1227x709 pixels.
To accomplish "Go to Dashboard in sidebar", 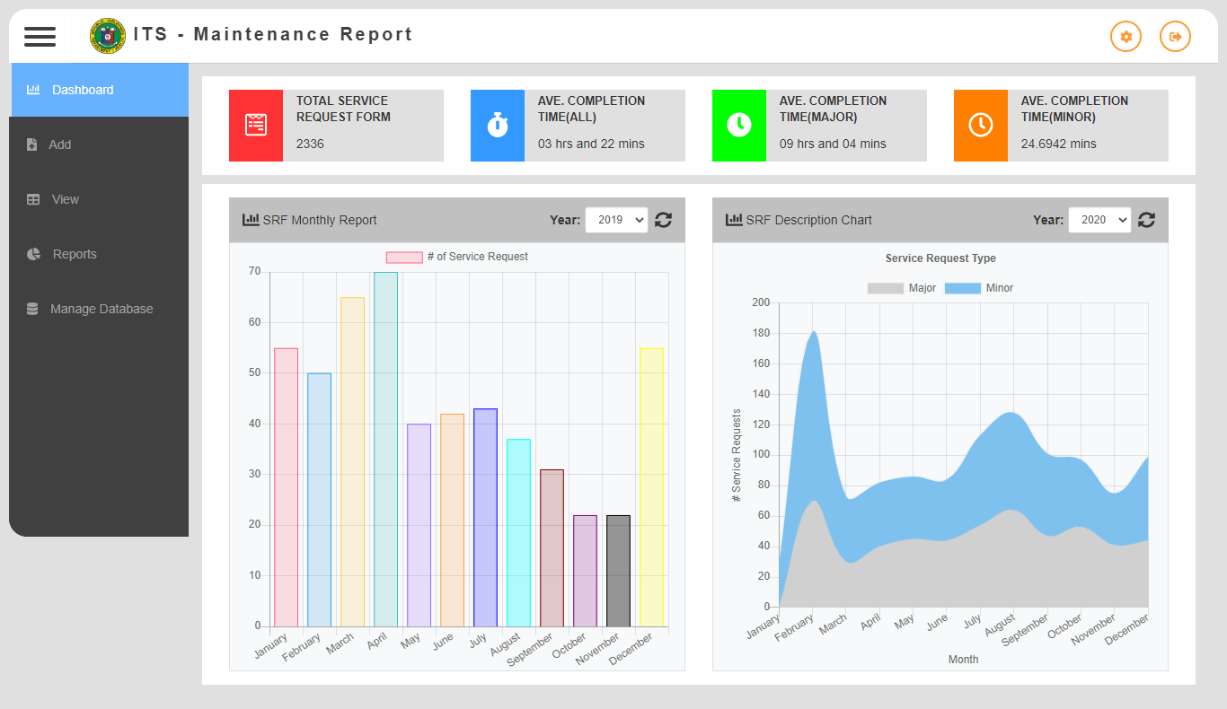I will pos(99,90).
